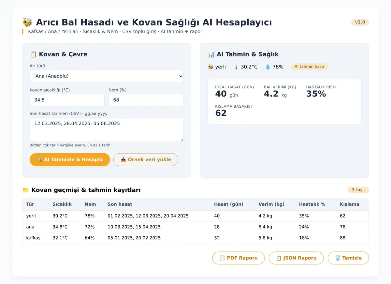Screen dimensions: 391x284
Task: Select the yerli table row cell
Action: [x=31, y=216]
